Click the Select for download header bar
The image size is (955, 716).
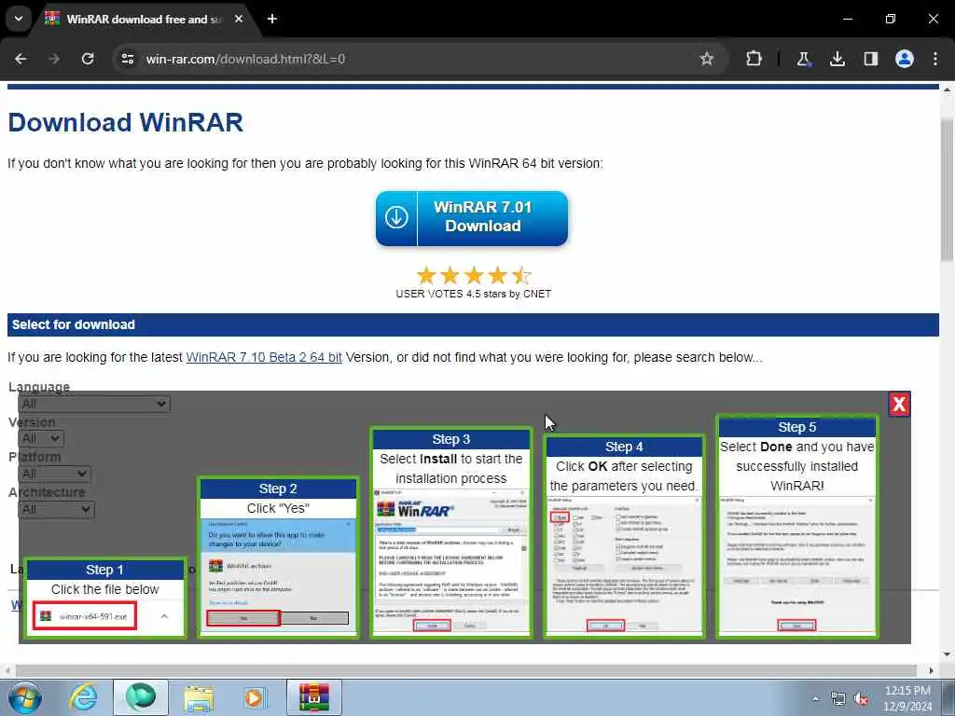(473, 324)
